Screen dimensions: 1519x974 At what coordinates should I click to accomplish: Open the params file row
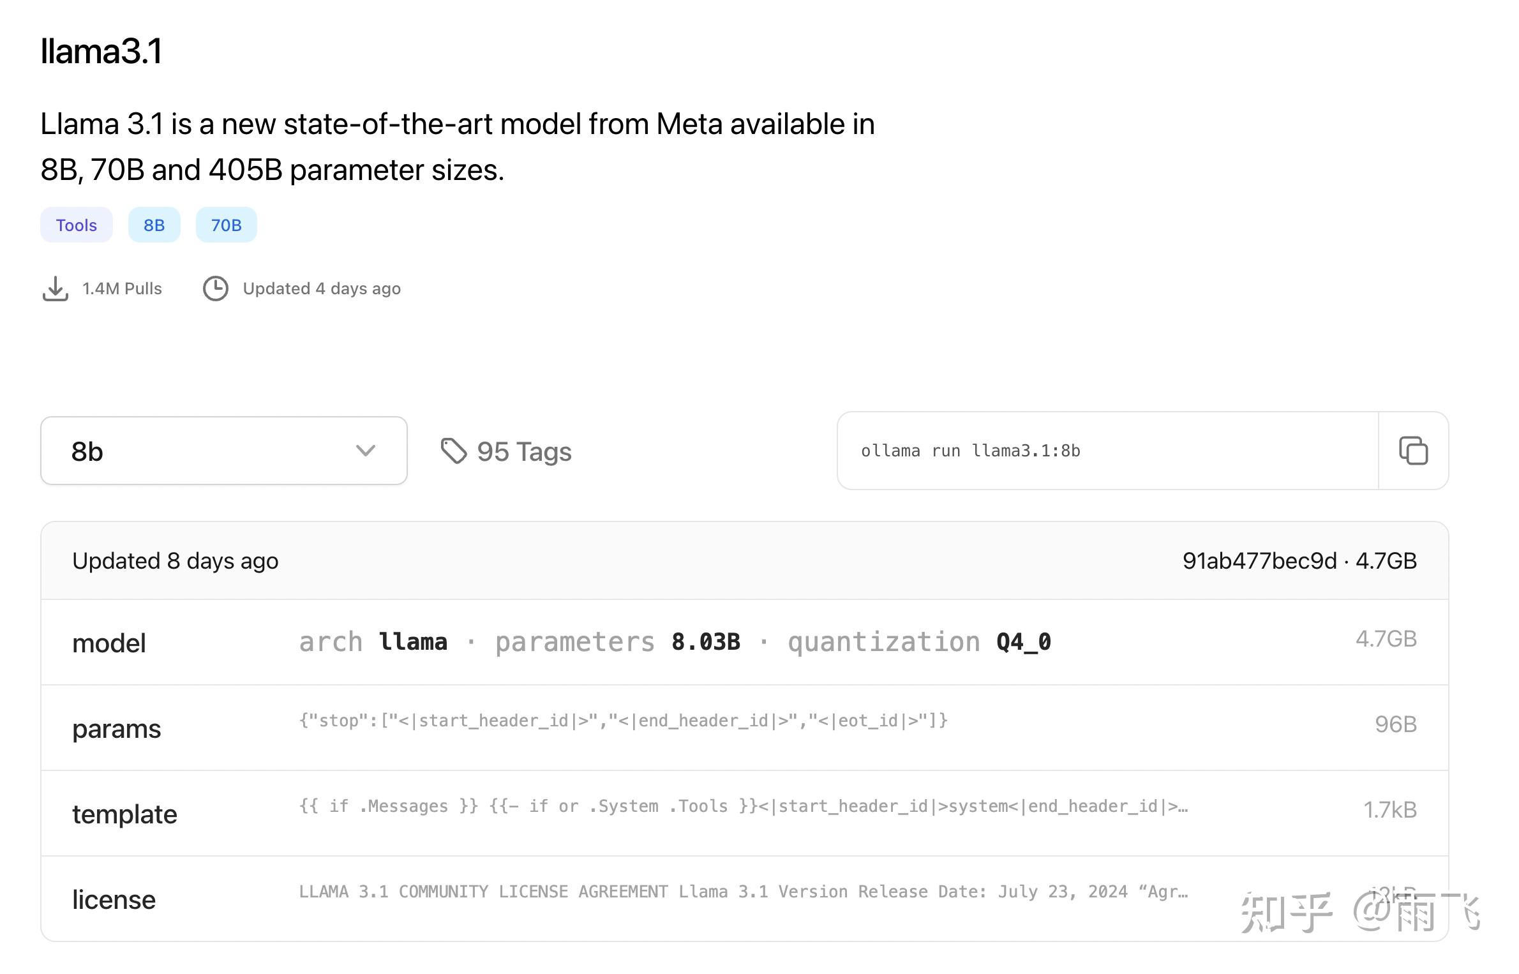pyautogui.click(x=116, y=728)
